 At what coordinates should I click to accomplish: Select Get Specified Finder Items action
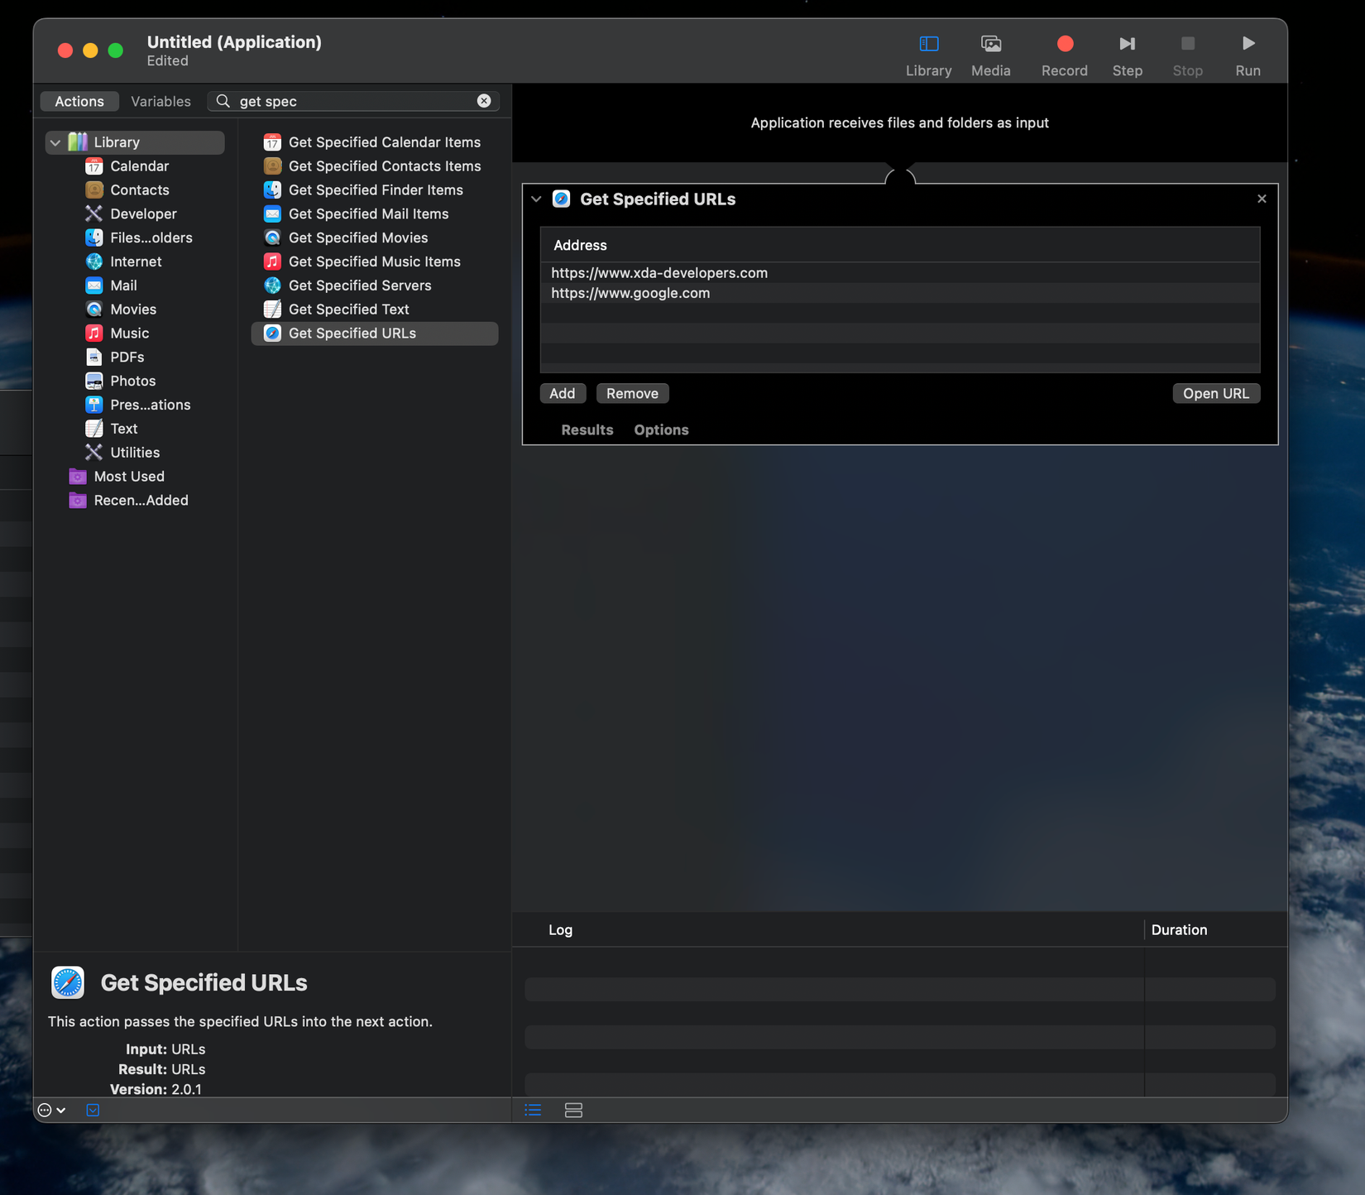tap(375, 190)
